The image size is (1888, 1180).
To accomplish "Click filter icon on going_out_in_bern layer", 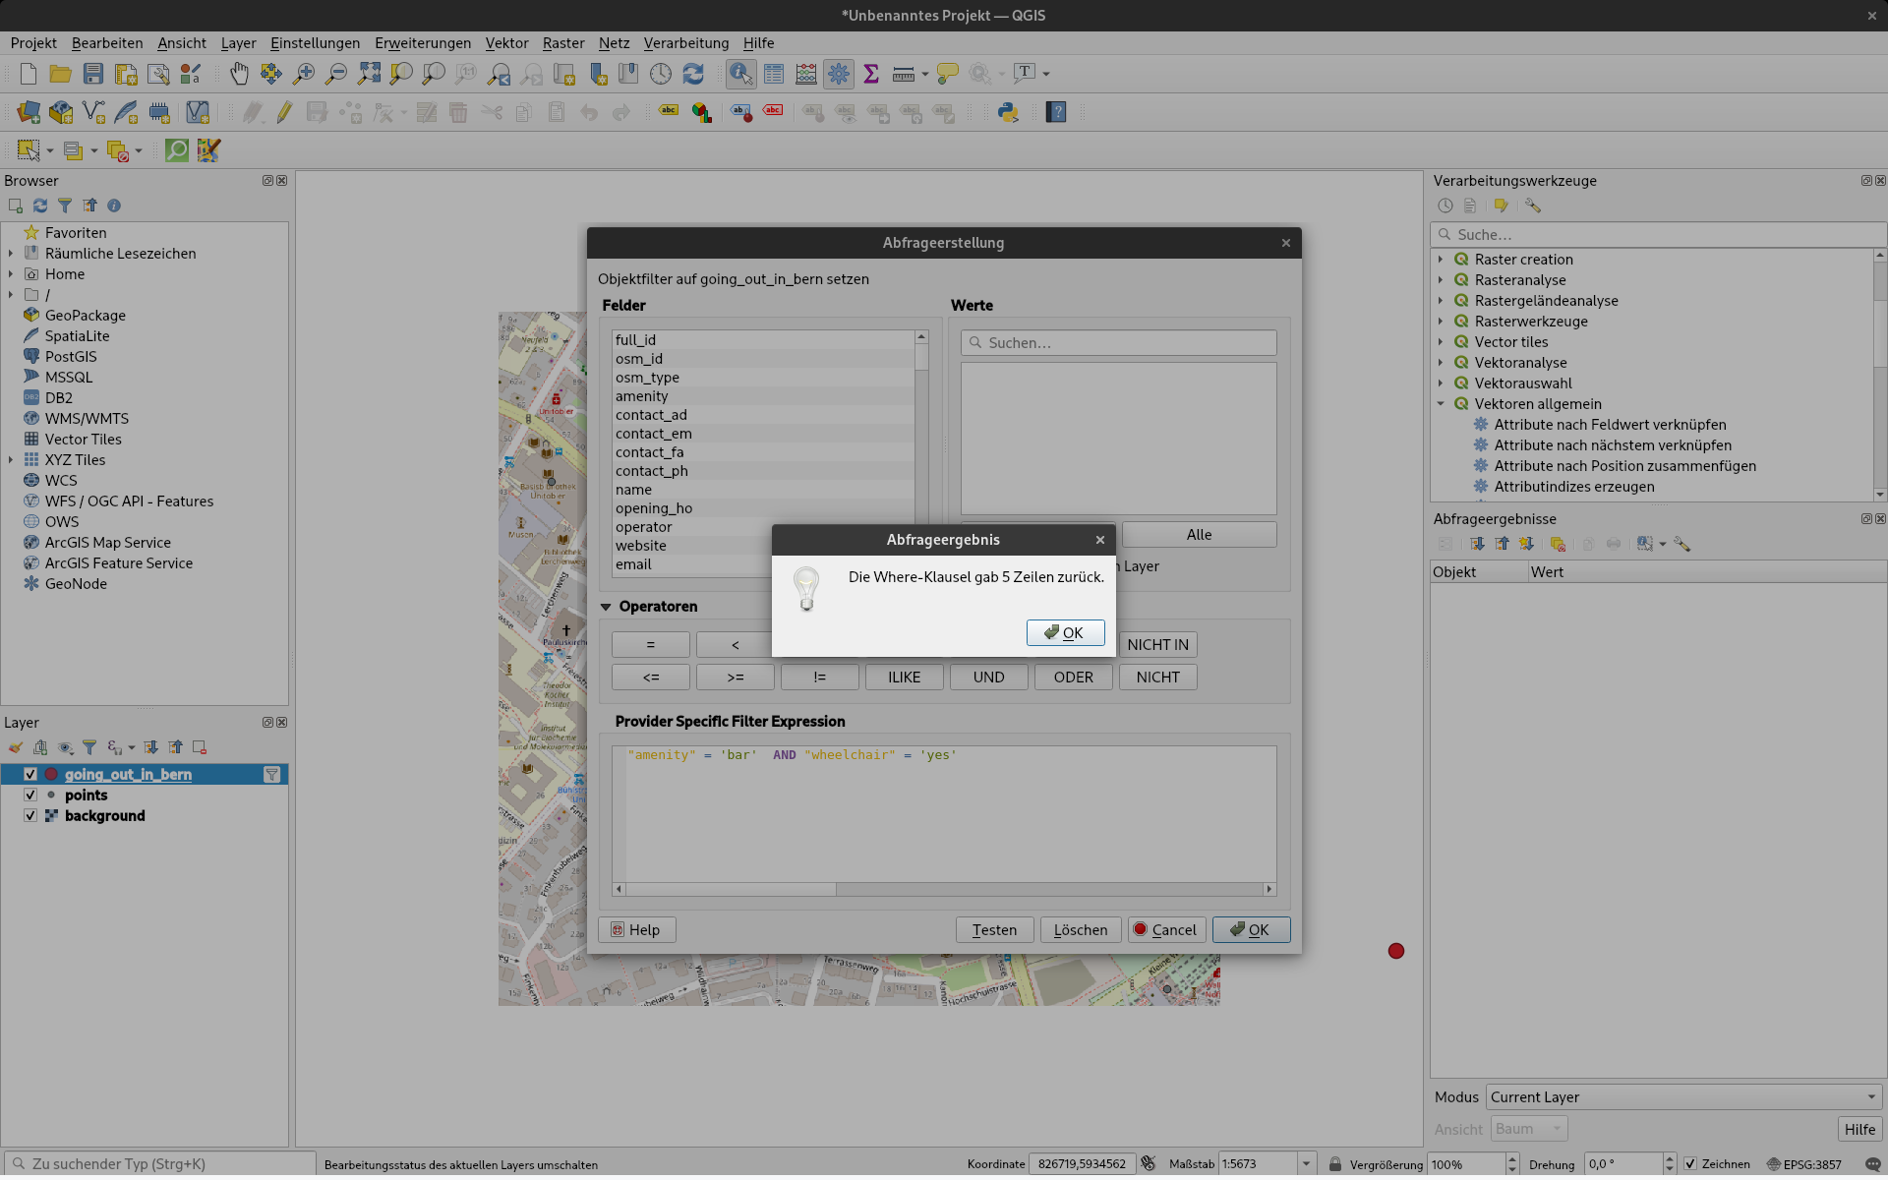I will (272, 775).
